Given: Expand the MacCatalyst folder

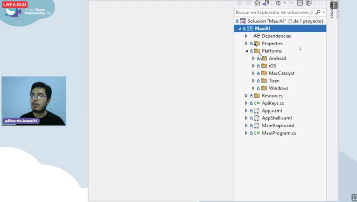Looking at the screenshot, I should 254,73.
